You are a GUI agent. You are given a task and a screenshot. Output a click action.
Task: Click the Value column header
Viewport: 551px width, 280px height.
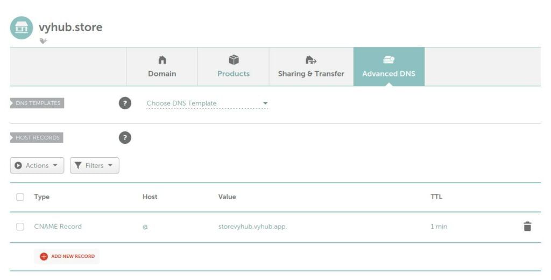227,197
